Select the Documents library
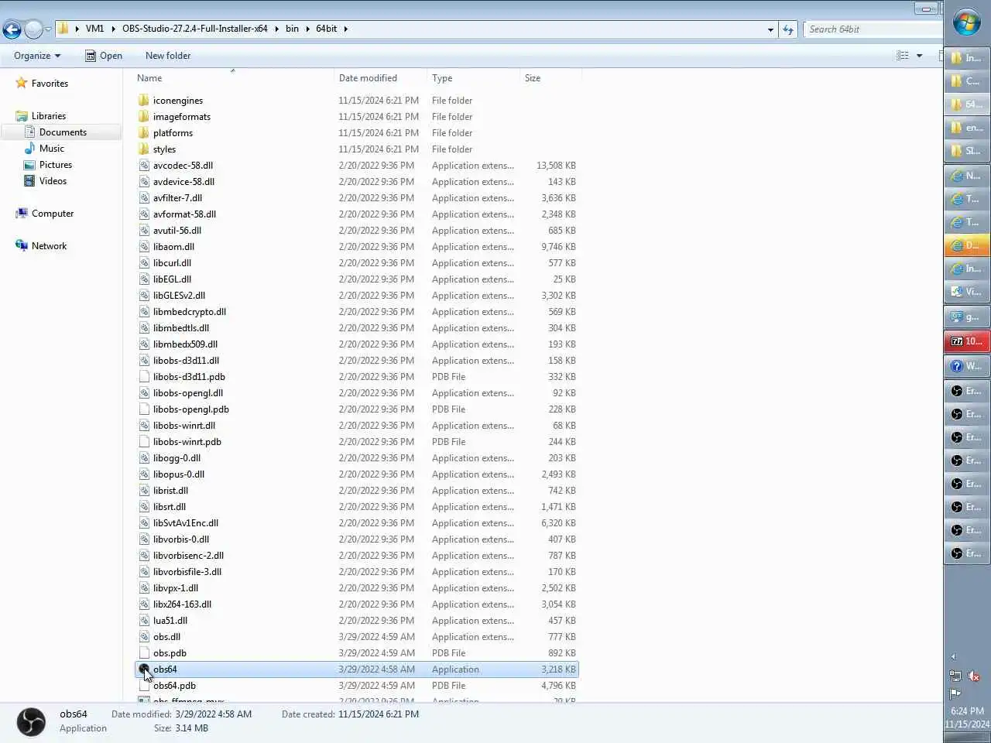 tap(63, 132)
